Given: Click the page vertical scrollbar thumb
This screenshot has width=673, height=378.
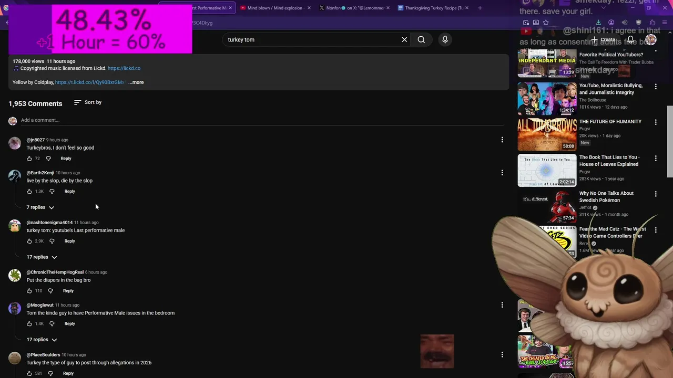Looking at the screenshot, I should tap(669, 142).
